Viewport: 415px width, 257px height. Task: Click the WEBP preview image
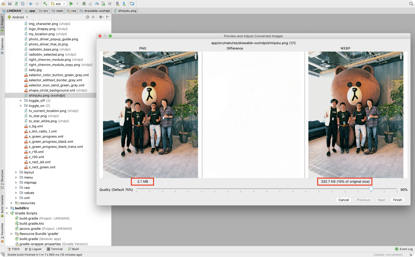356,115
